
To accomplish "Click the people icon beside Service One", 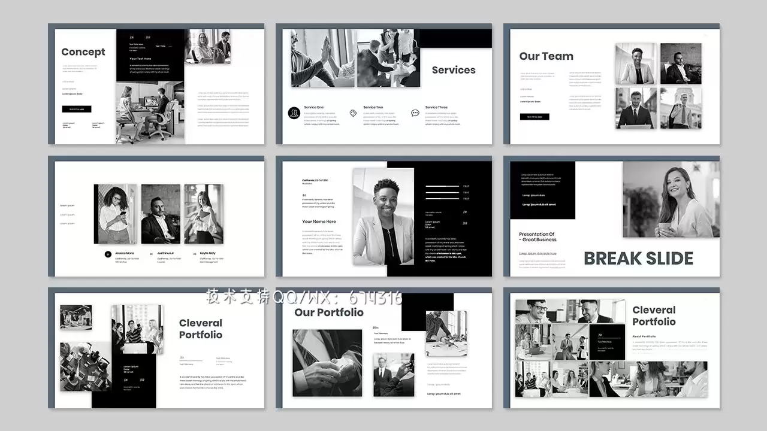I will (x=294, y=113).
